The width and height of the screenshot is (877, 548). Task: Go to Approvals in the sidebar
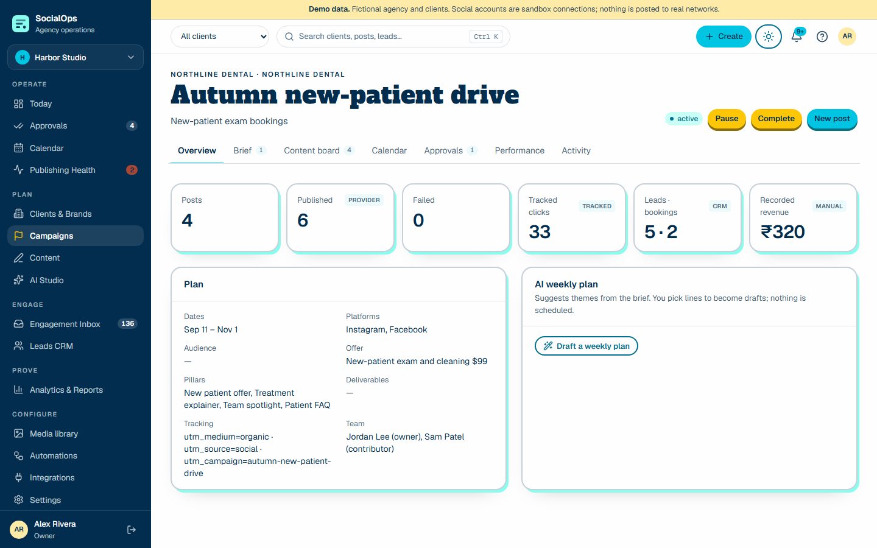click(76, 125)
